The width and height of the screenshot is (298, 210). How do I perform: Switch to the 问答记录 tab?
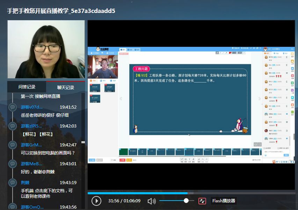27,87
